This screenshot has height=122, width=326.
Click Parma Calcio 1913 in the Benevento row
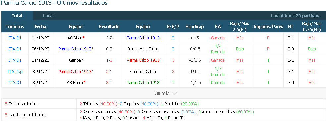[75, 49]
